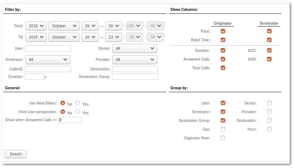The image size is (294, 168).
Task: Open the From year dropdown
Action: click(x=36, y=26)
